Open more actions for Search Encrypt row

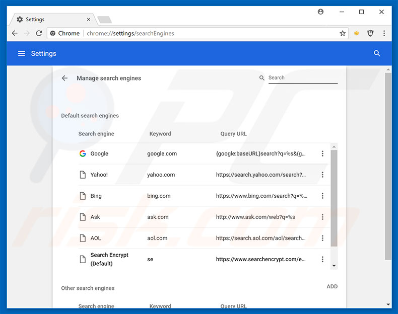pos(322,259)
